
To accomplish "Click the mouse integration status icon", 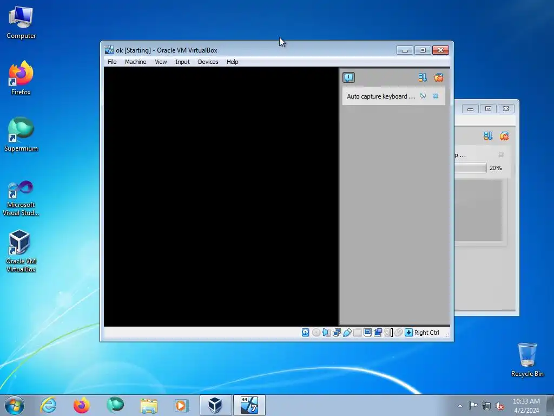I will 399,333.
